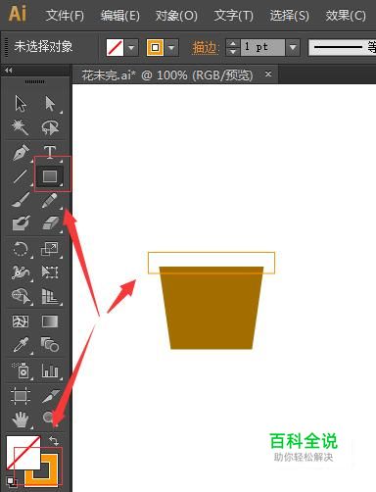Select the Rotate tool
This screenshot has height=492, width=376.
(21, 249)
